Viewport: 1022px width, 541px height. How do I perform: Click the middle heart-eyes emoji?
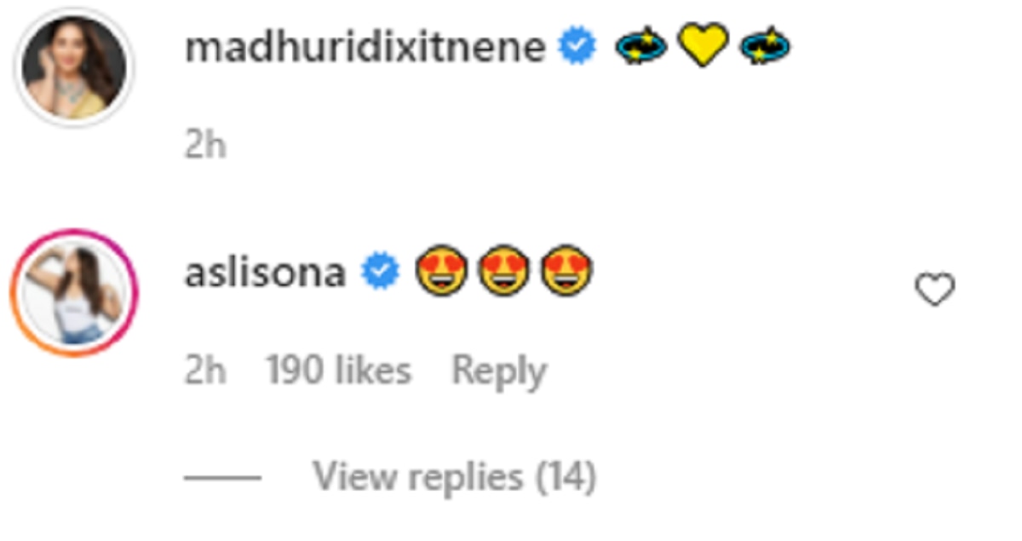pyautogui.click(x=503, y=274)
